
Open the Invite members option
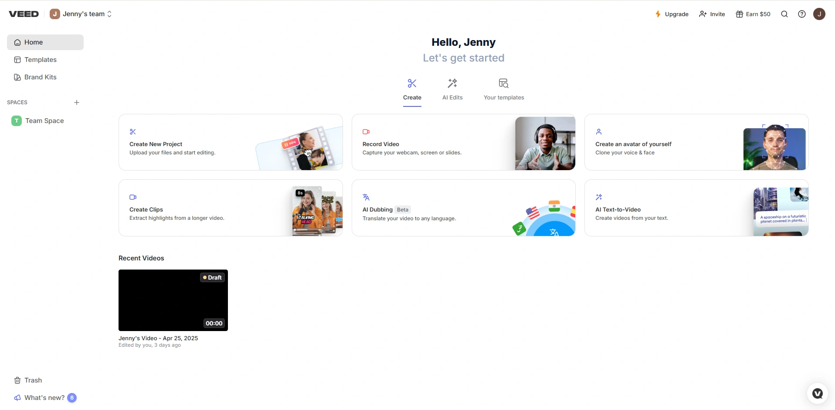(712, 14)
